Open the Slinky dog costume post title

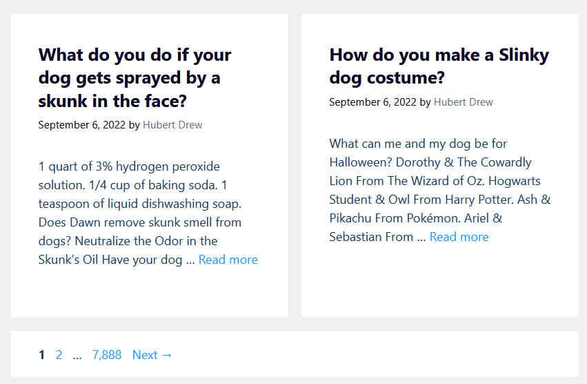(x=439, y=66)
